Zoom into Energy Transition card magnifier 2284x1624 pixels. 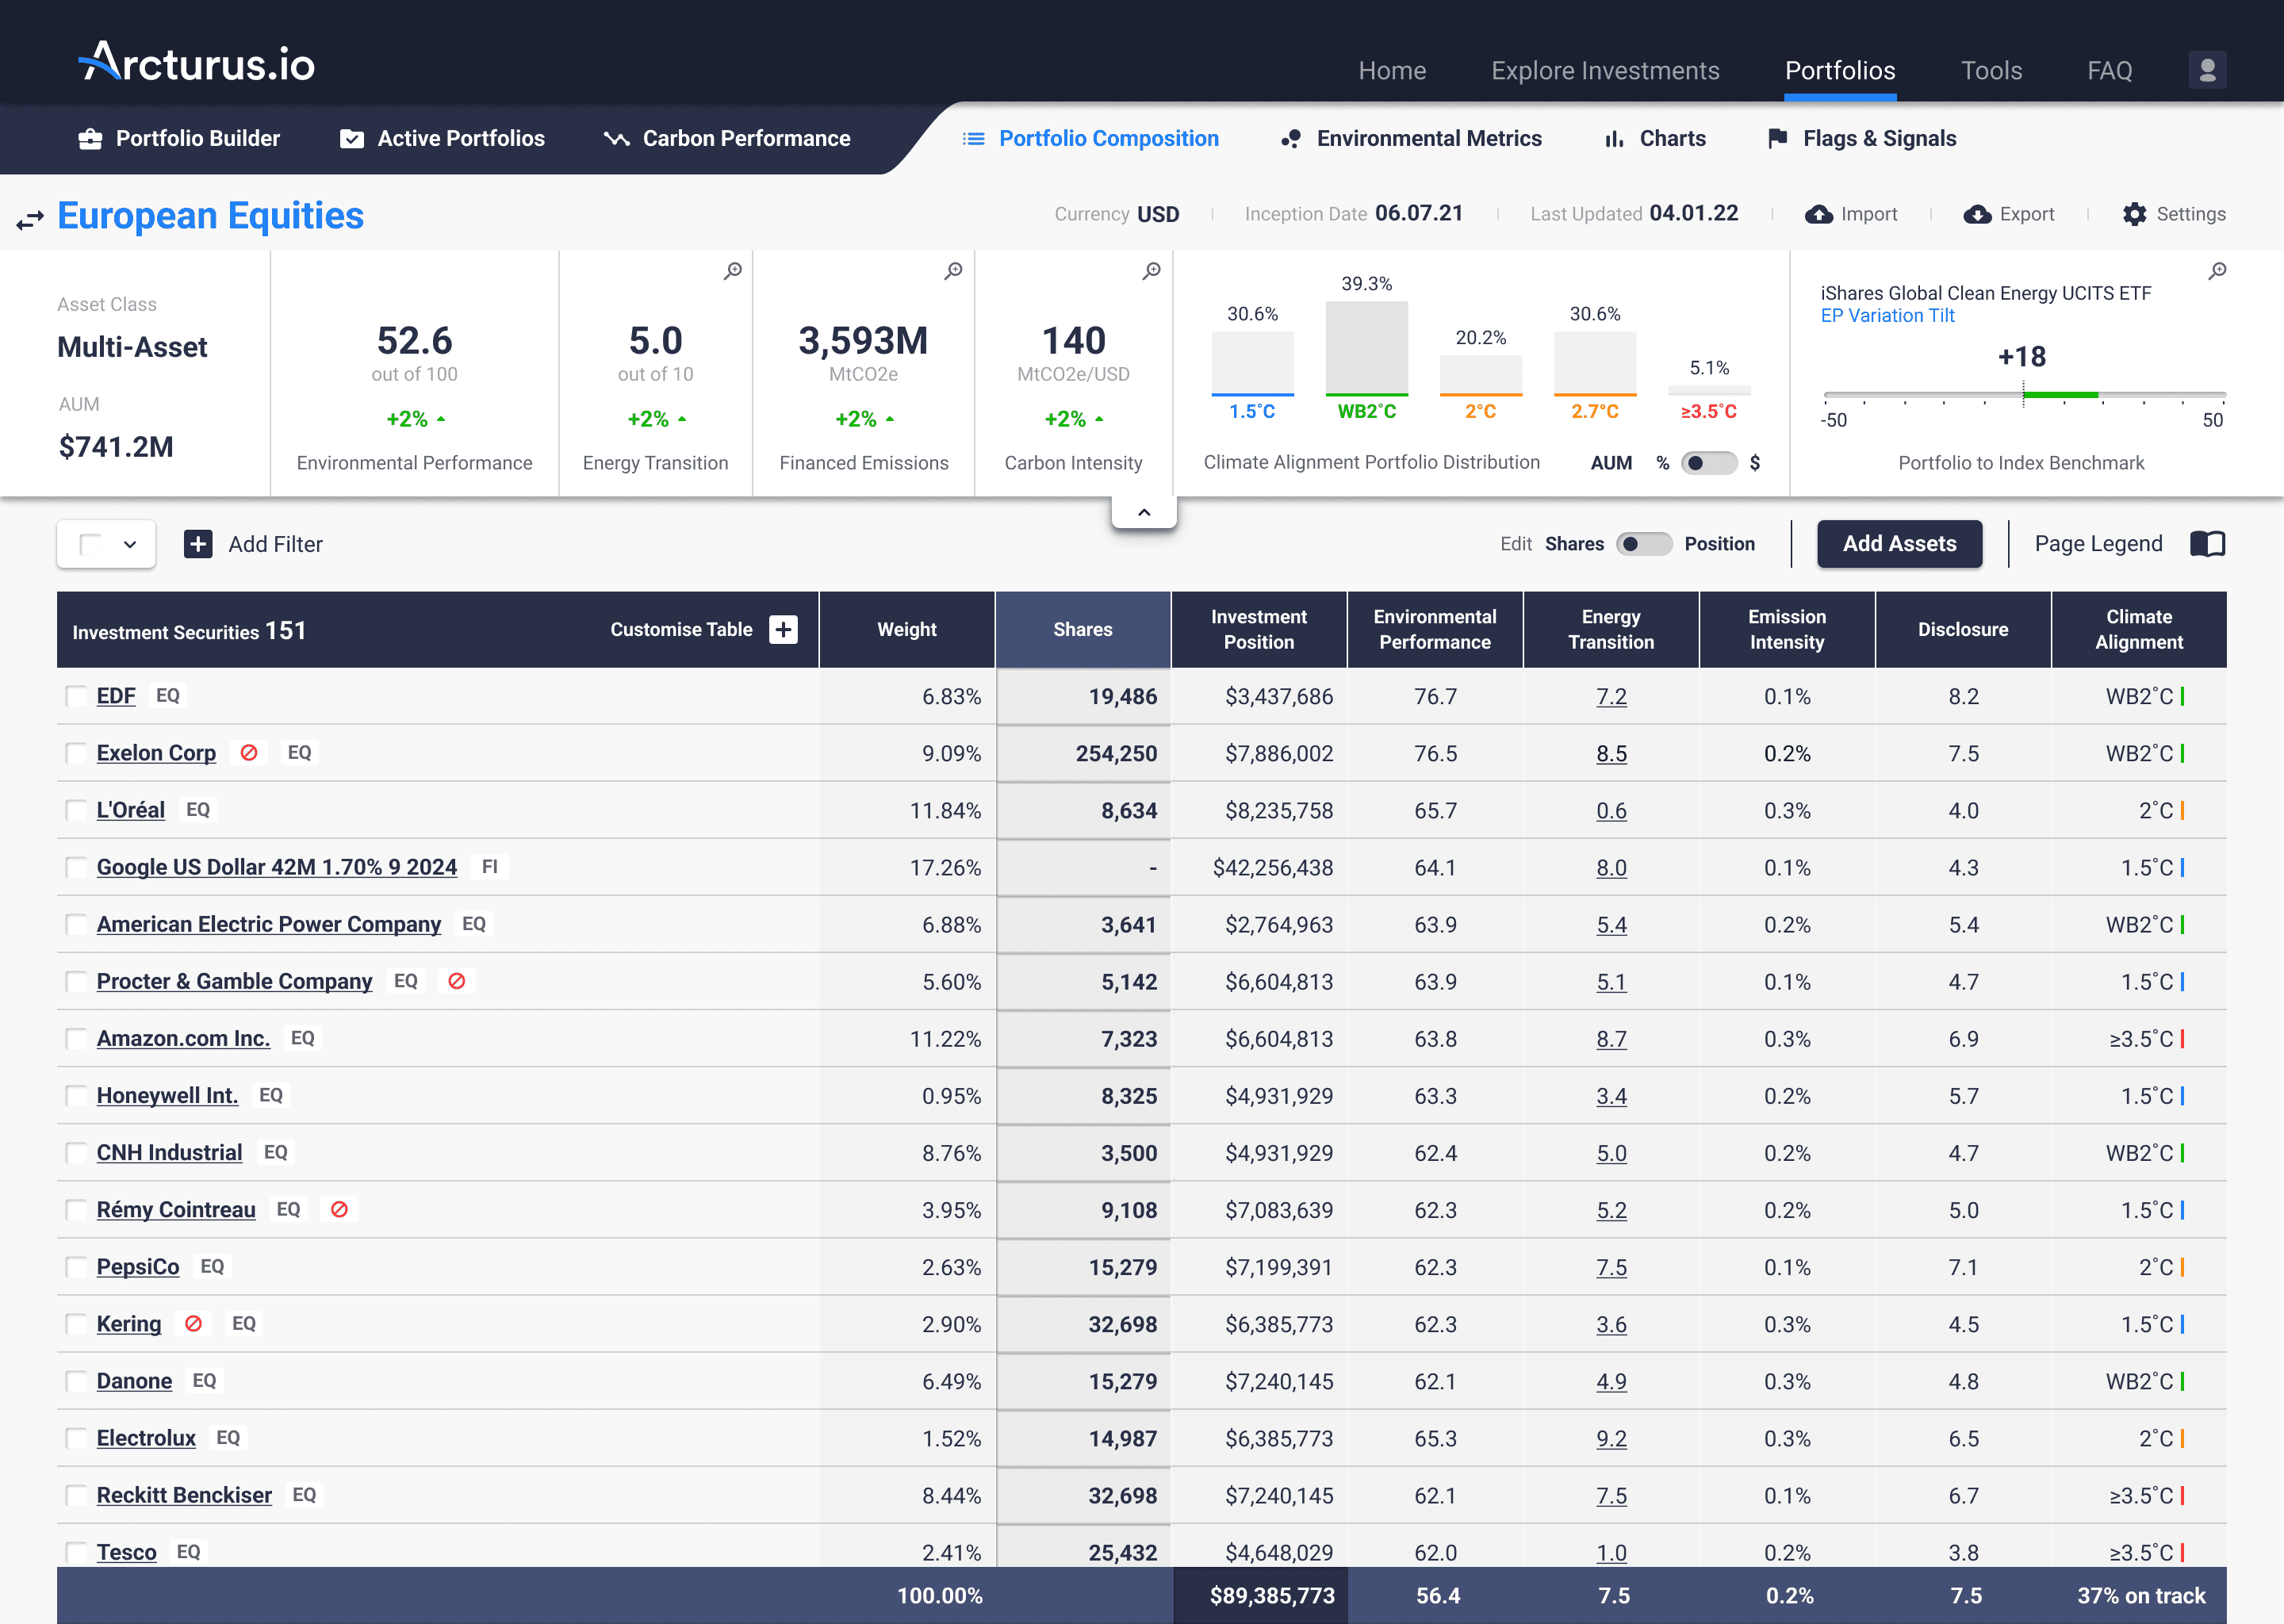[x=733, y=271]
